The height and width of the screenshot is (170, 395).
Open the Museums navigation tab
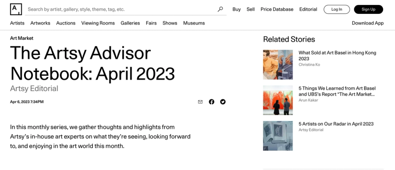(x=194, y=23)
